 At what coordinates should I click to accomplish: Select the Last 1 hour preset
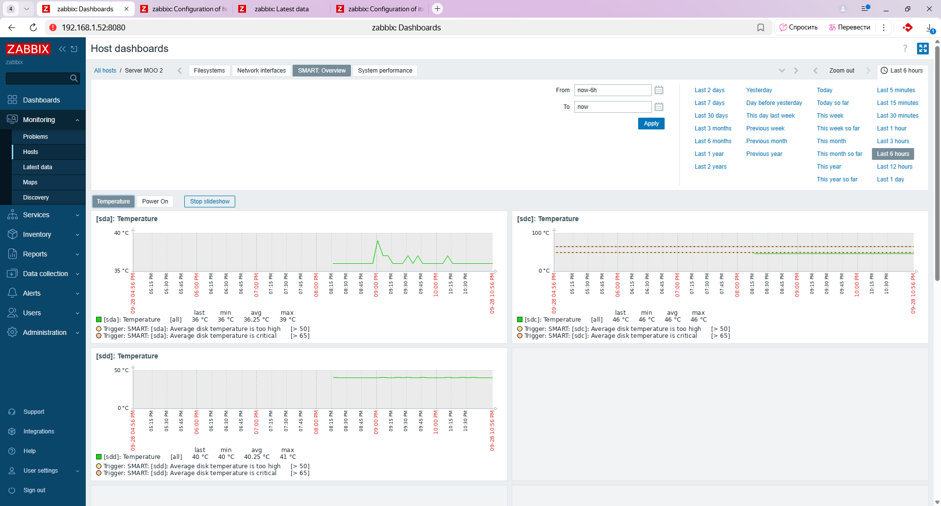[x=891, y=128]
